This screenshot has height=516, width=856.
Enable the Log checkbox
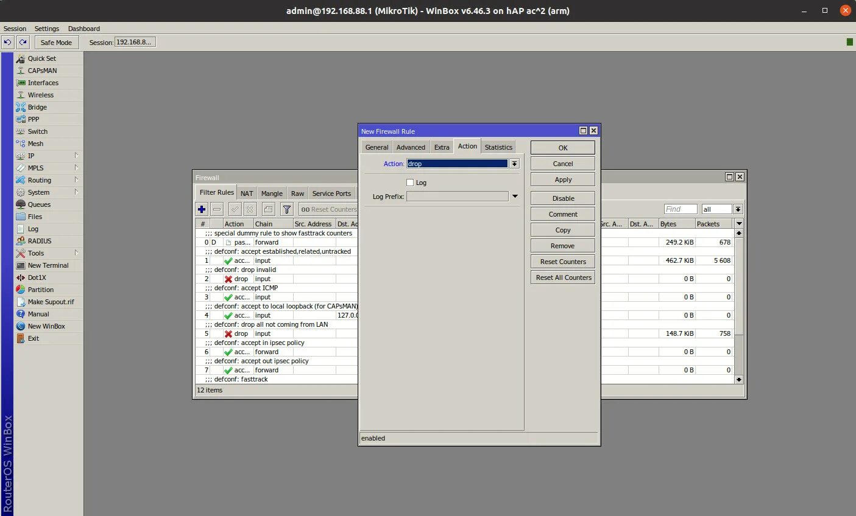[x=410, y=183]
